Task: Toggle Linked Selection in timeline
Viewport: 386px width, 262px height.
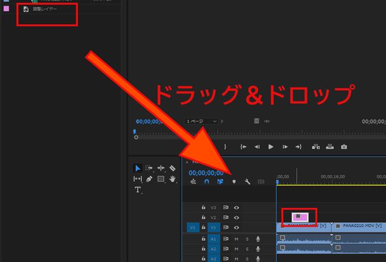Action: click(x=220, y=182)
